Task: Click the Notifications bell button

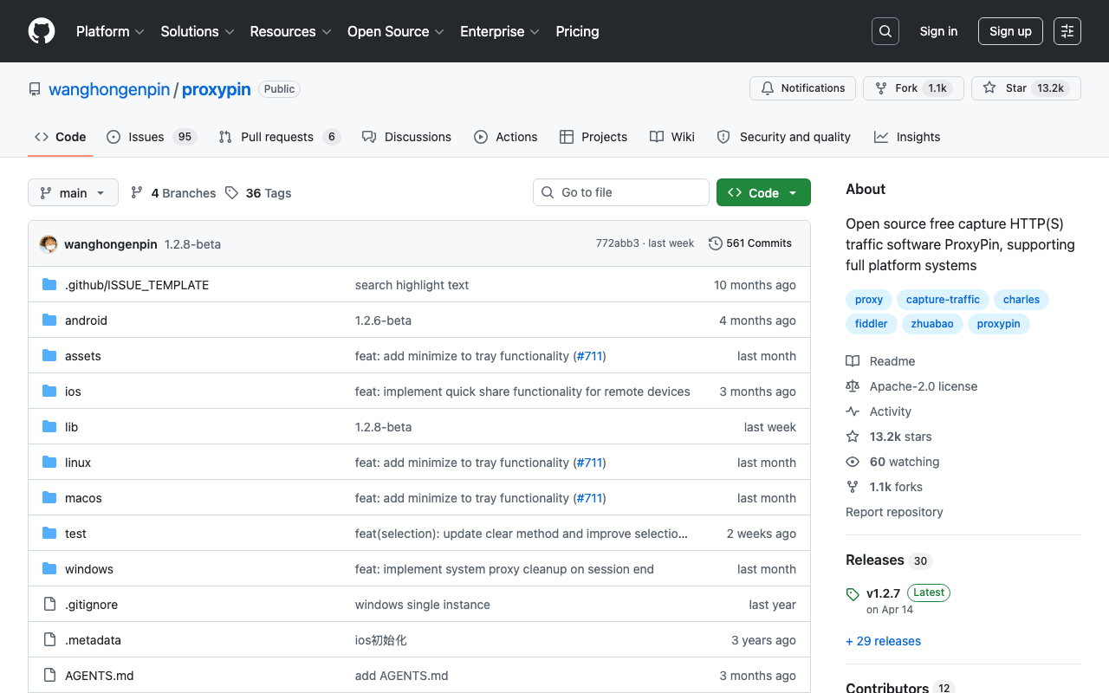Action: pyautogui.click(x=802, y=88)
